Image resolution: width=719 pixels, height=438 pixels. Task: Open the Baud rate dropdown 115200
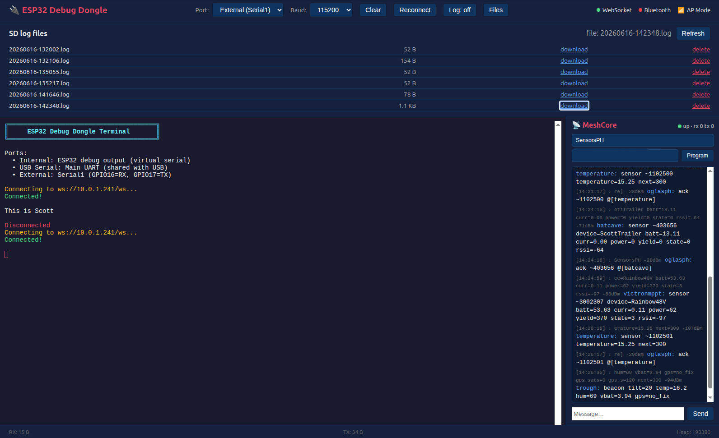tap(331, 10)
